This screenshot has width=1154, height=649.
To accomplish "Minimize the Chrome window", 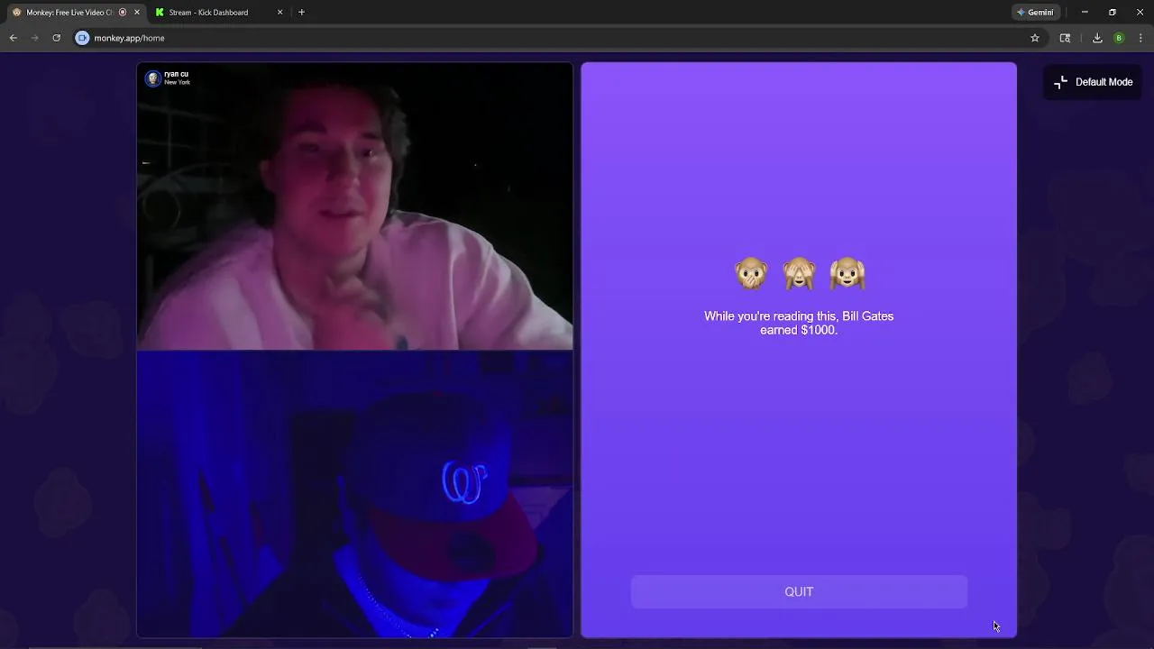I will pyautogui.click(x=1085, y=13).
